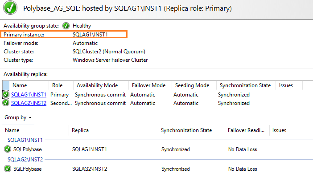The image size is (313, 181).
Task: Click SQLPolybase status icon under SQLAG2\INST2 group
Action: coord(8,169)
